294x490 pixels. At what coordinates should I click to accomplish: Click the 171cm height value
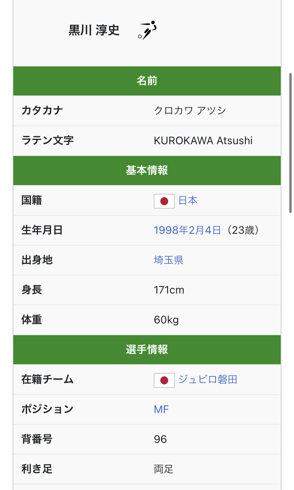click(169, 290)
